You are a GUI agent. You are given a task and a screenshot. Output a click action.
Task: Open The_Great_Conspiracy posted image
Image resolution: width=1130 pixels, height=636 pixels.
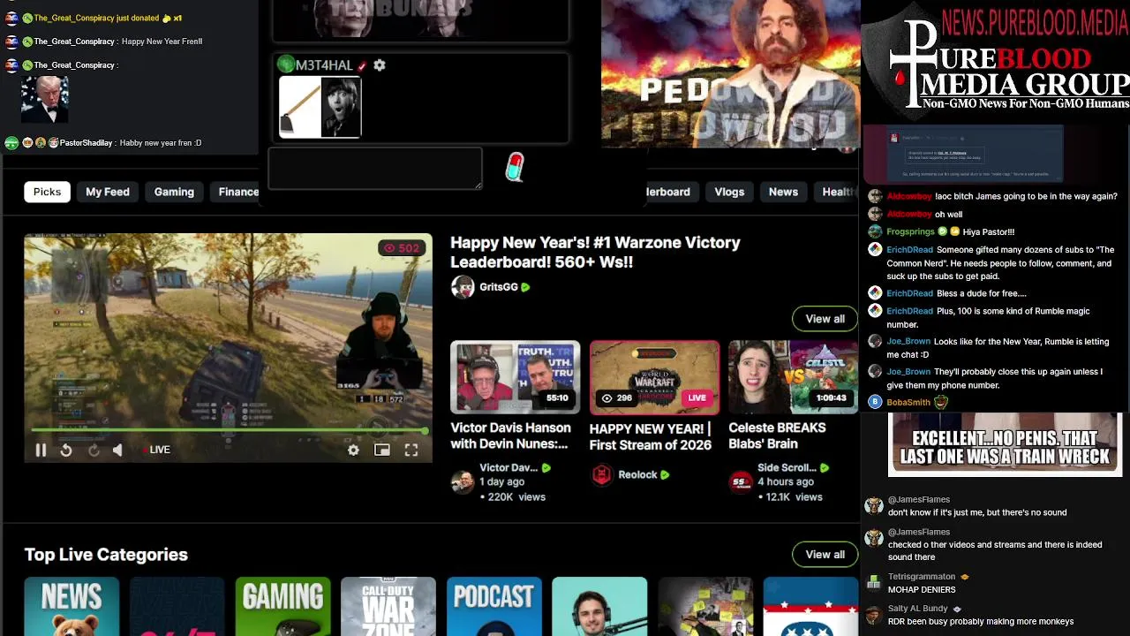coord(45,100)
